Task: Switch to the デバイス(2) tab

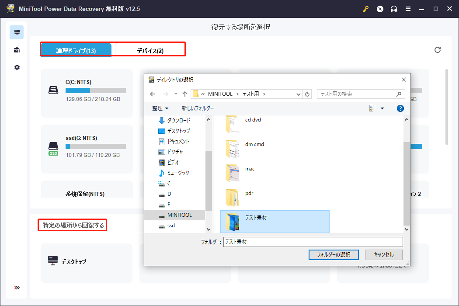Action: tap(150, 50)
